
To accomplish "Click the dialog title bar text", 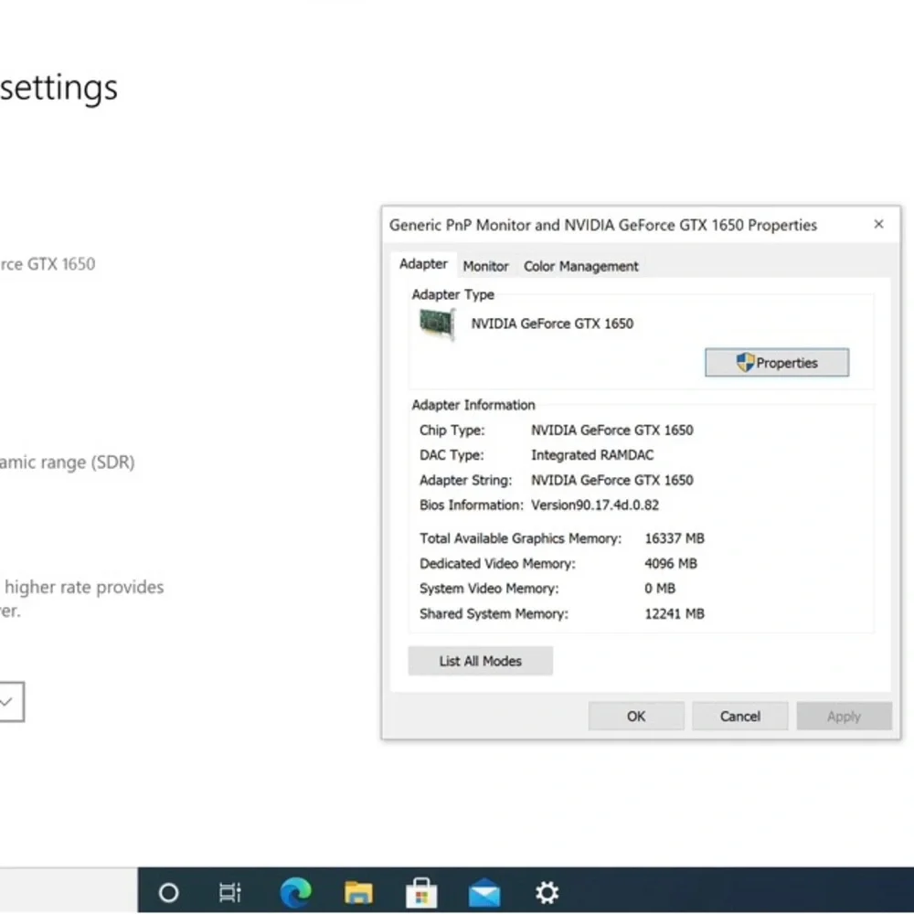I will click(603, 225).
